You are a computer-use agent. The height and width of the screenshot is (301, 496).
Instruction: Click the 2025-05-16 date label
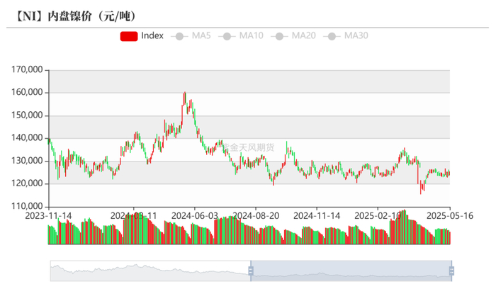[x=450, y=216]
